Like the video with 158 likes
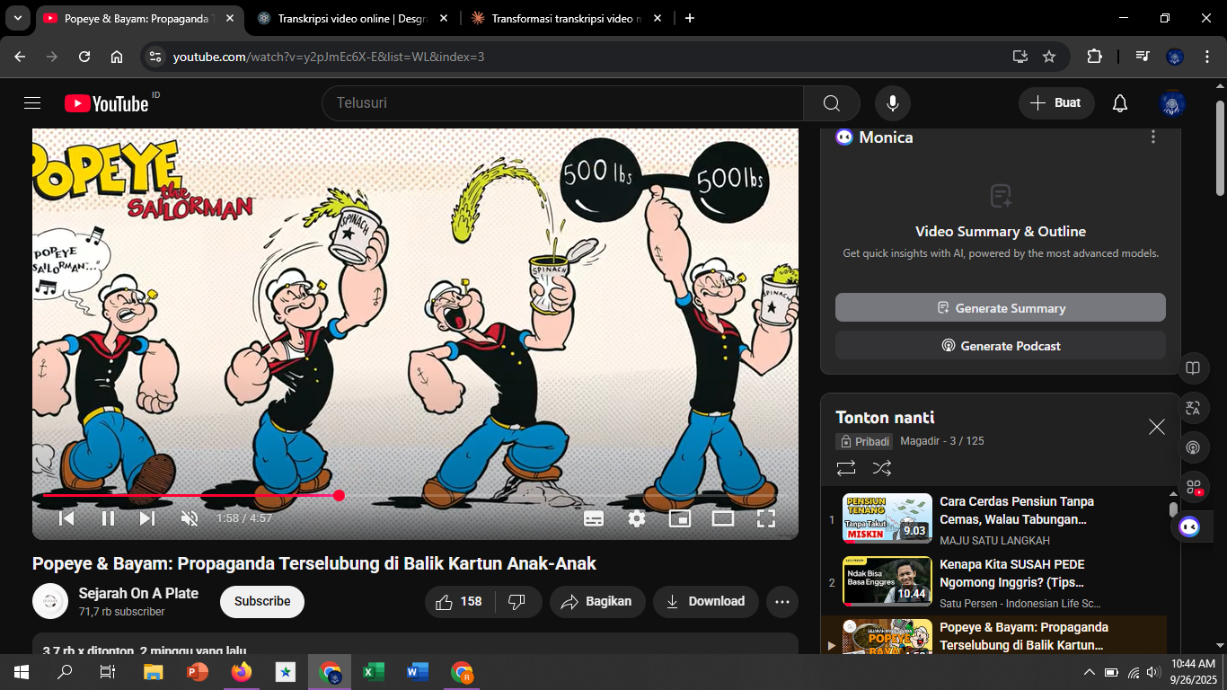1227x690 pixels. point(459,602)
